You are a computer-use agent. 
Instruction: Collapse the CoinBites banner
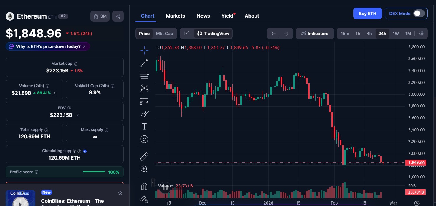click(x=120, y=193)
